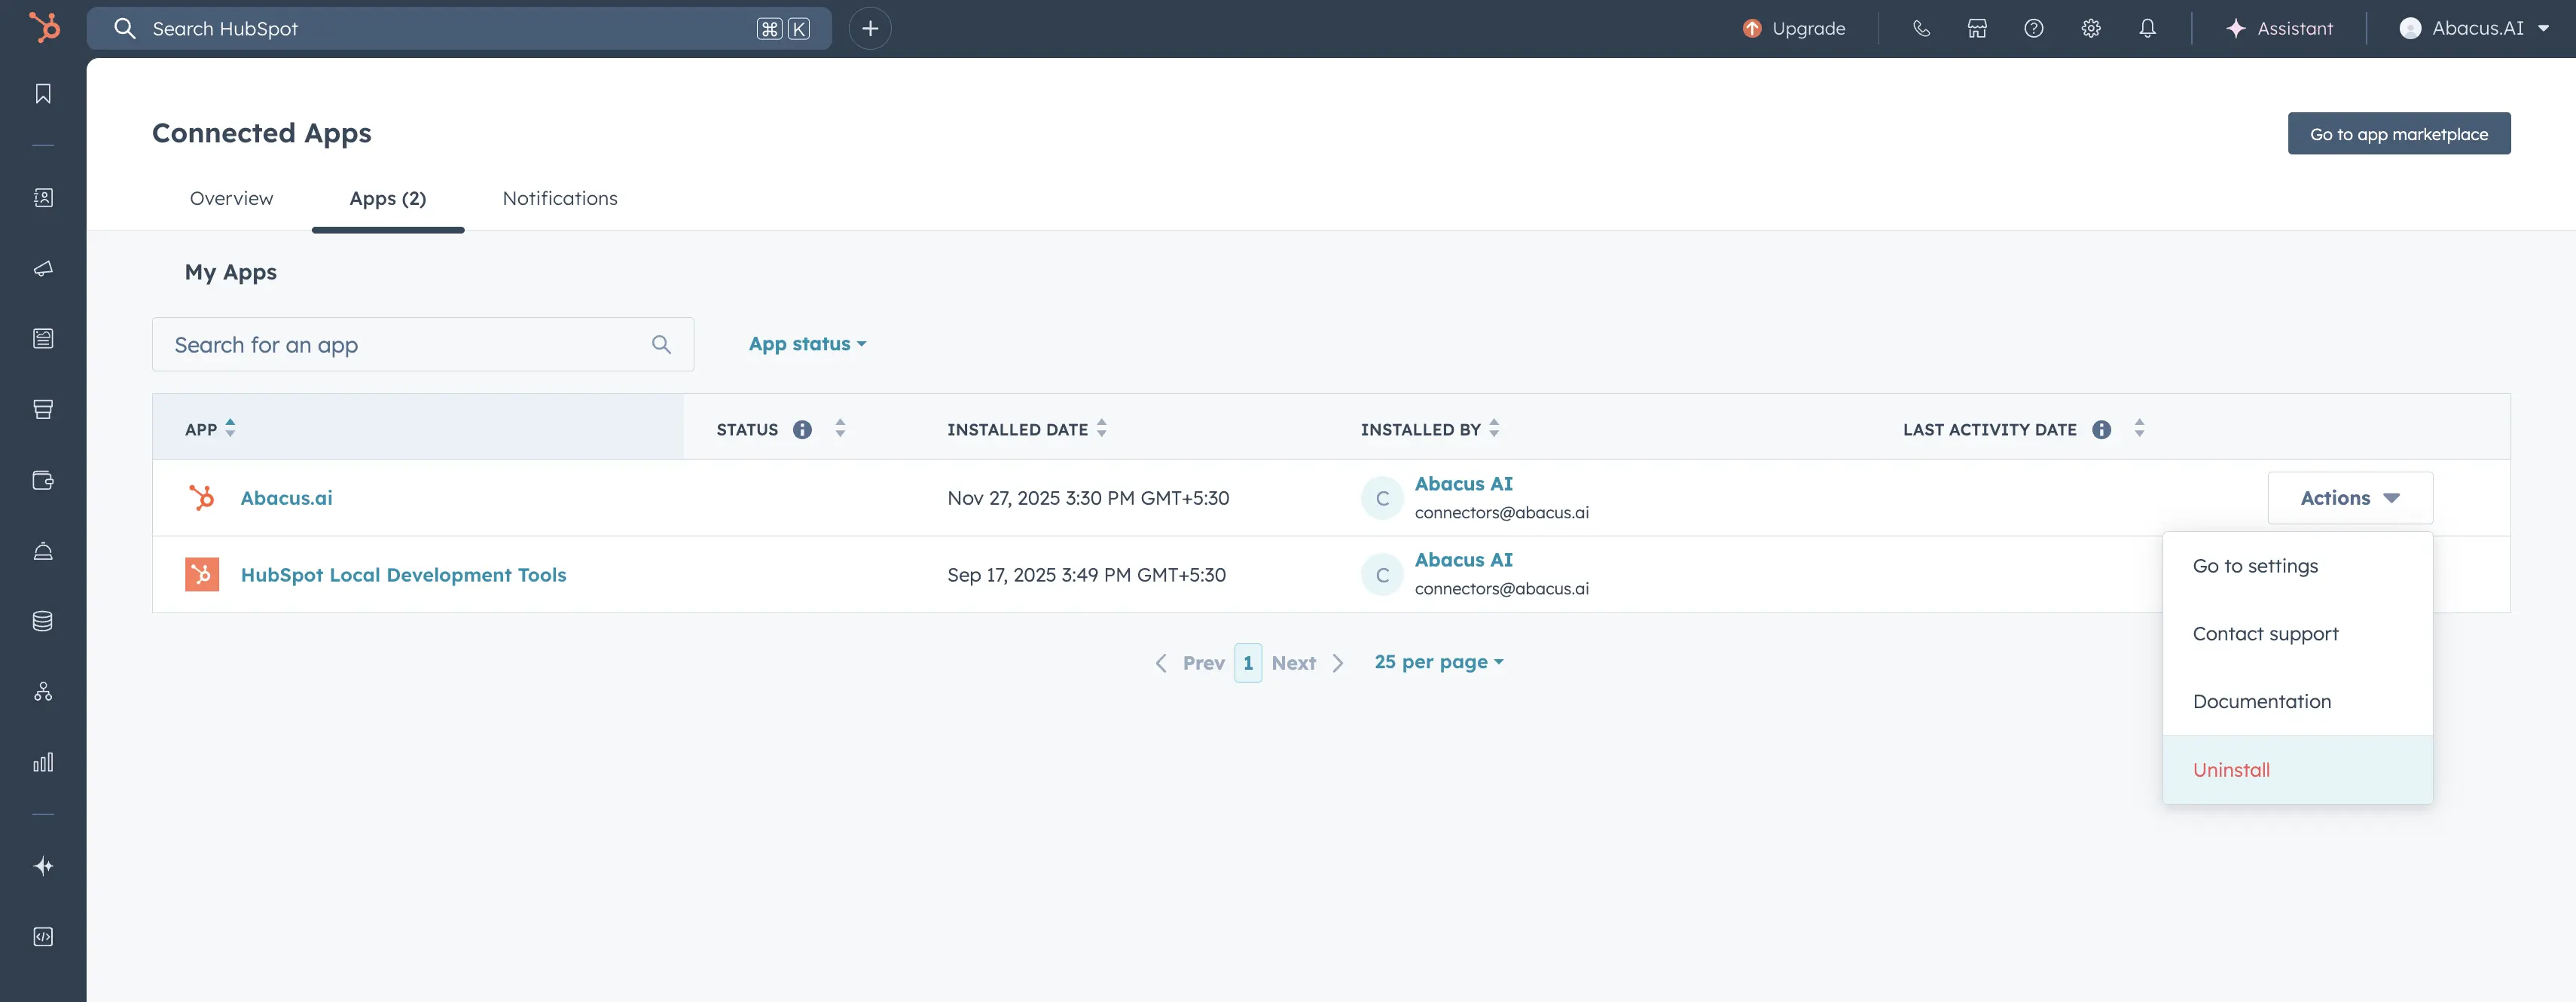Expand the Abacus.AI account menu
This screenshot has height=1002, width=2576.
(2474, 28)
